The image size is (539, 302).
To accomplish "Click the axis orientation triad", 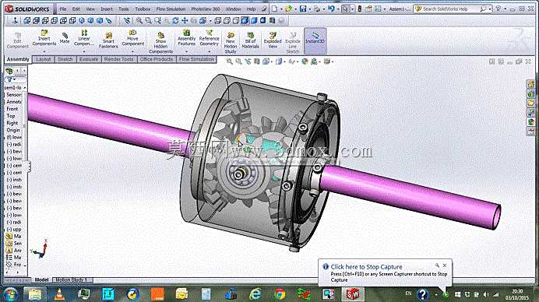I will (41, 249).
